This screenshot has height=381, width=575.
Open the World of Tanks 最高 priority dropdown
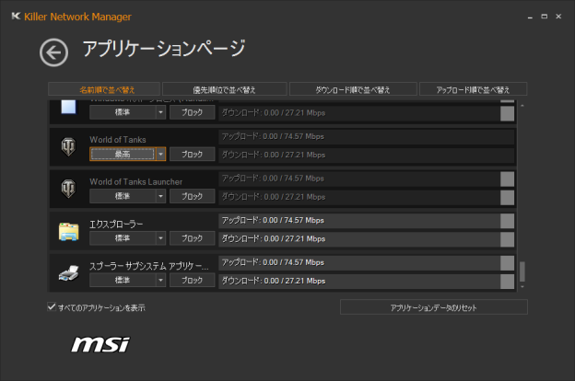[x=160, y=155]
